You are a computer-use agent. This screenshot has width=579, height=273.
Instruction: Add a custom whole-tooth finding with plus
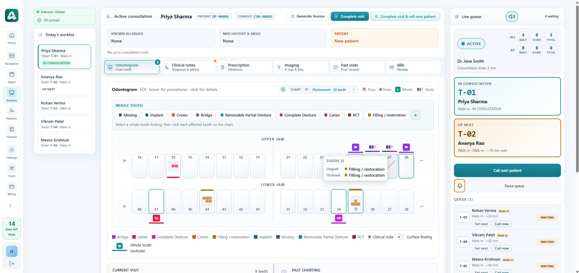pyautogui.click(x=415, y=115)
